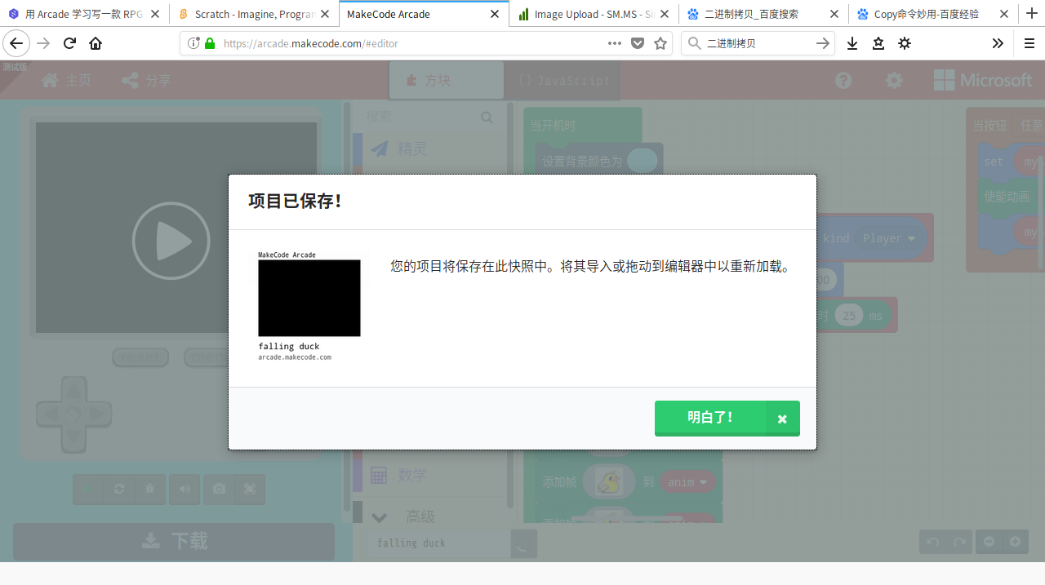Click the 下载 download button
Image resolution: width=1045 pixels, height=585 pixels.
[x=174, y=541]
